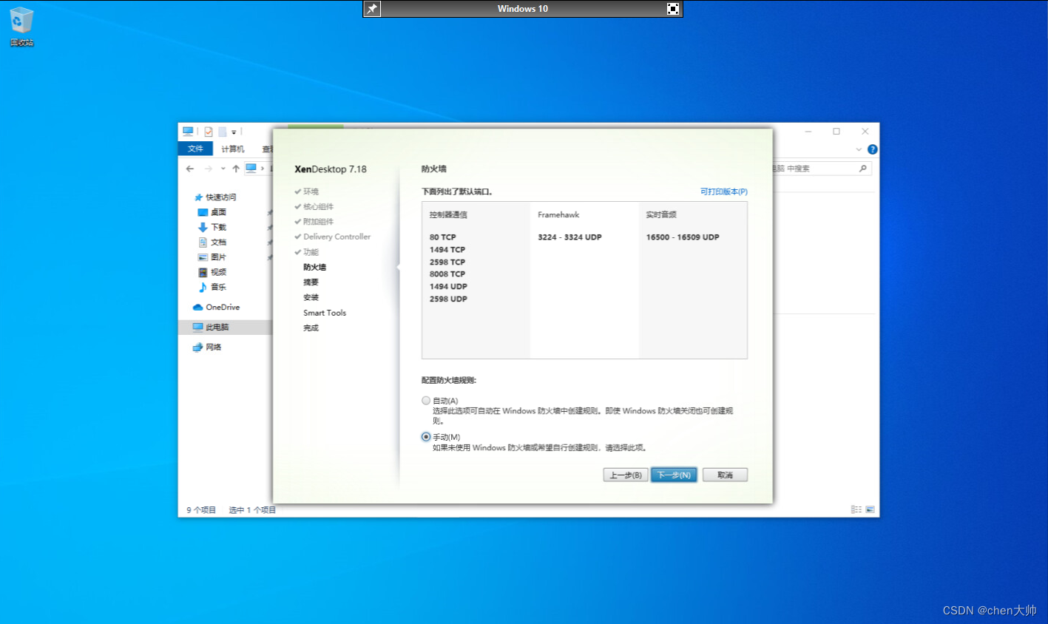Select the 手动(M) radio button

426,437
